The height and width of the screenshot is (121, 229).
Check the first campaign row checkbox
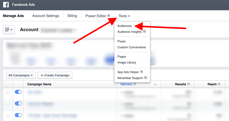pyautogui.click(x=8, y=92)
